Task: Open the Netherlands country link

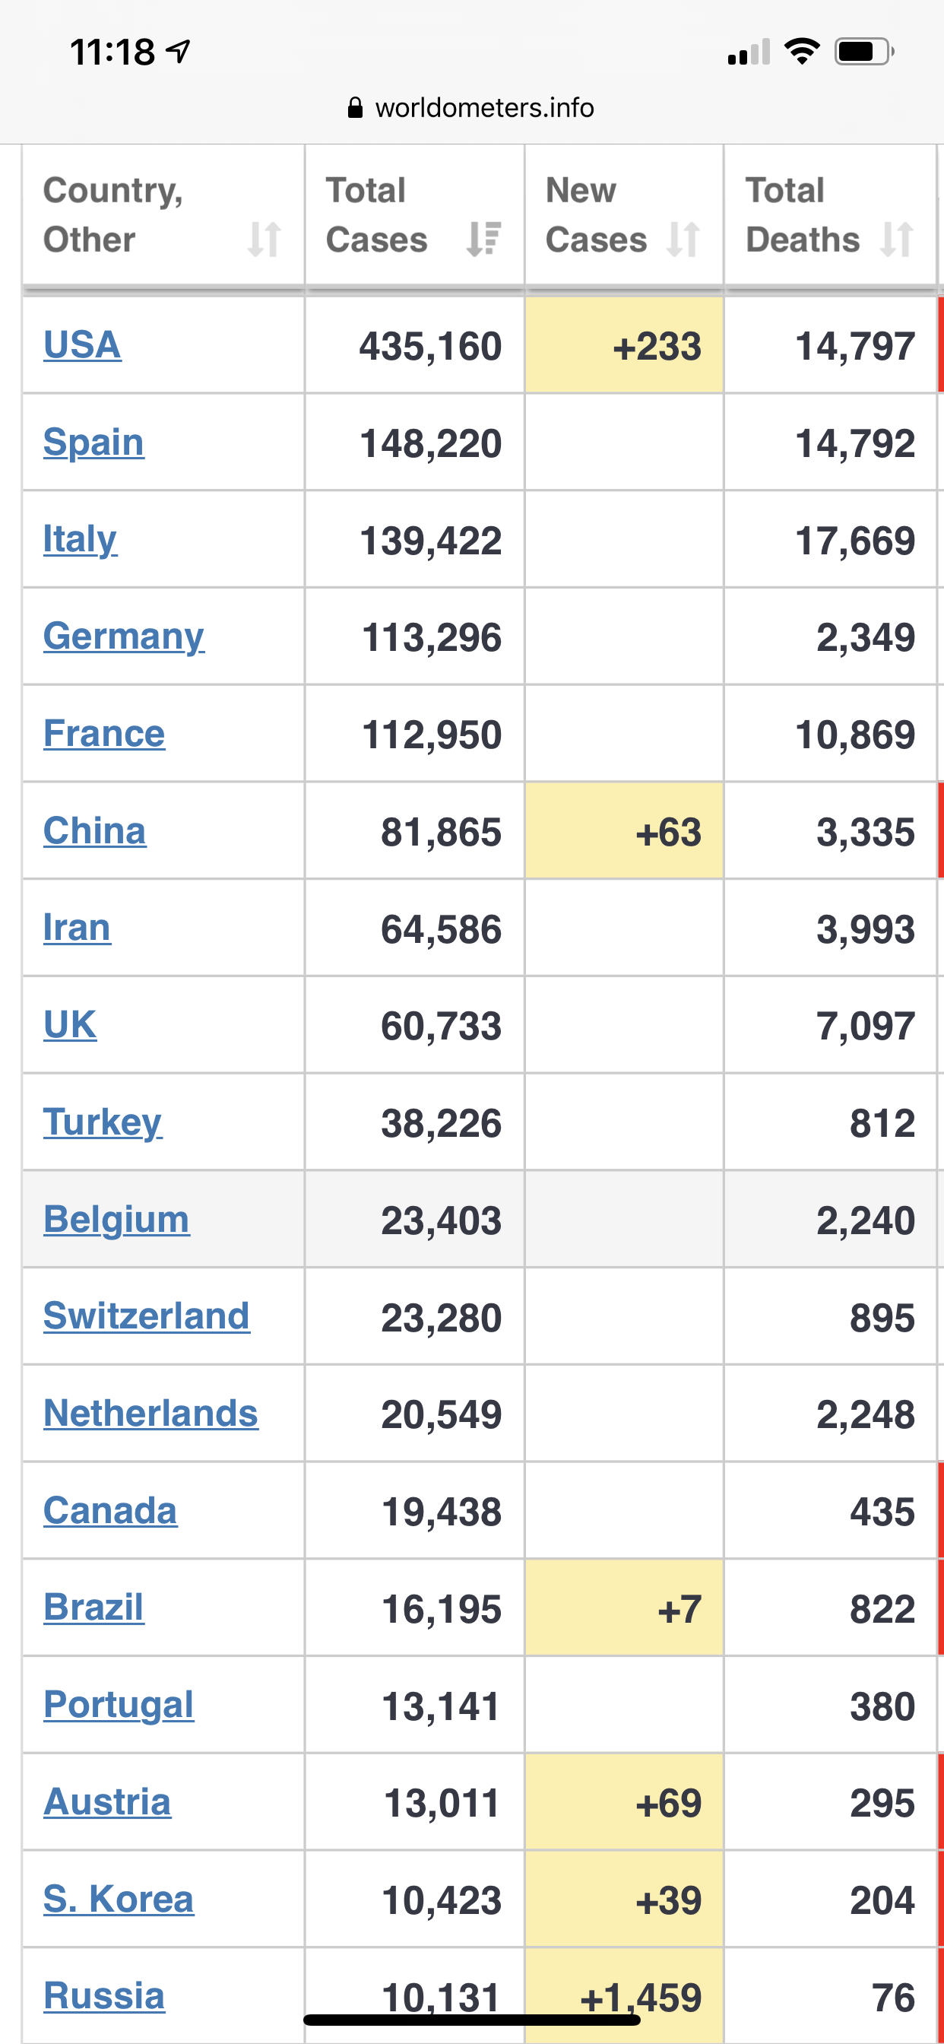Action: pyautogui.click(x=150, y=1413)
